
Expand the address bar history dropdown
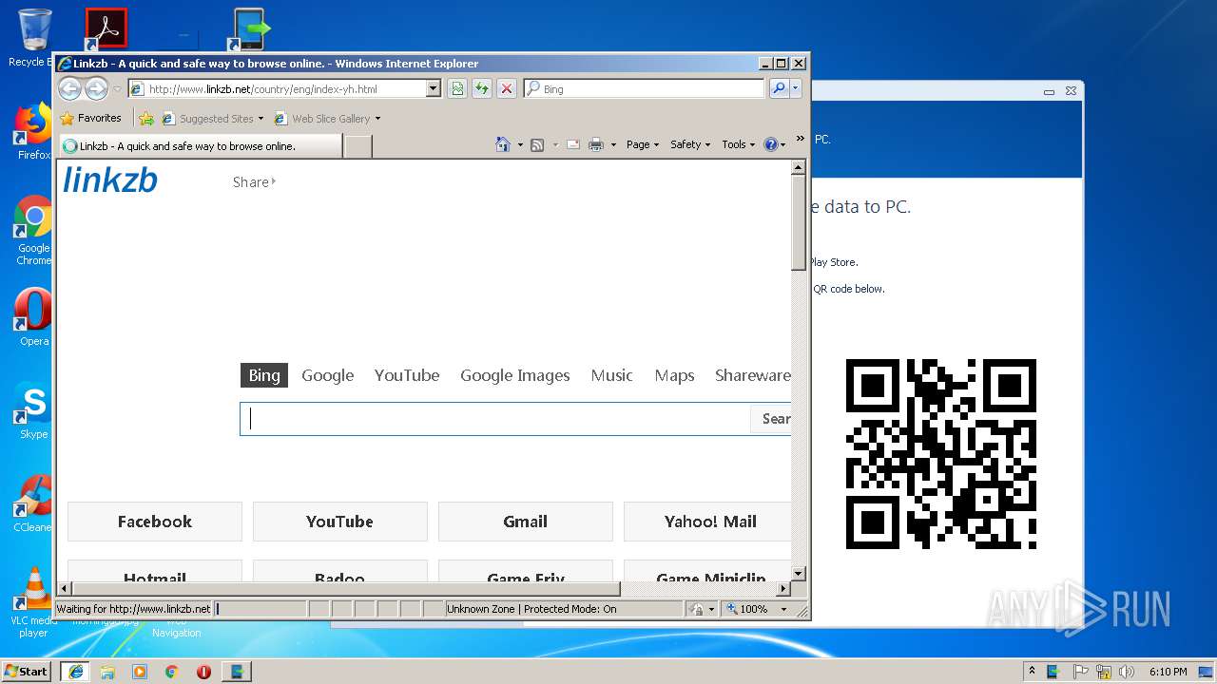(434, 88)
